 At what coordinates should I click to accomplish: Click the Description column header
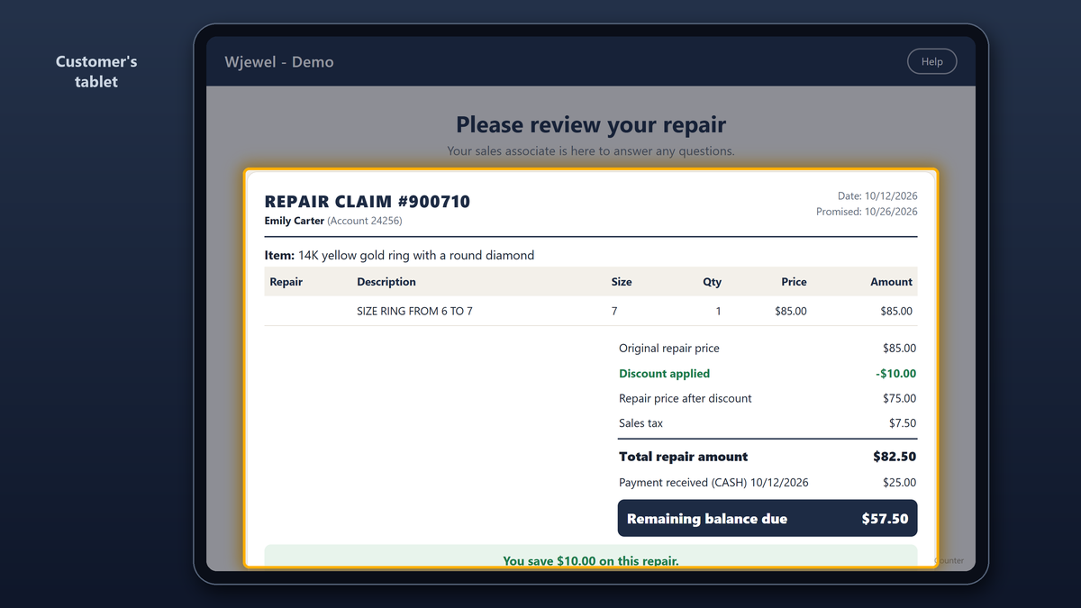[386, 282]
